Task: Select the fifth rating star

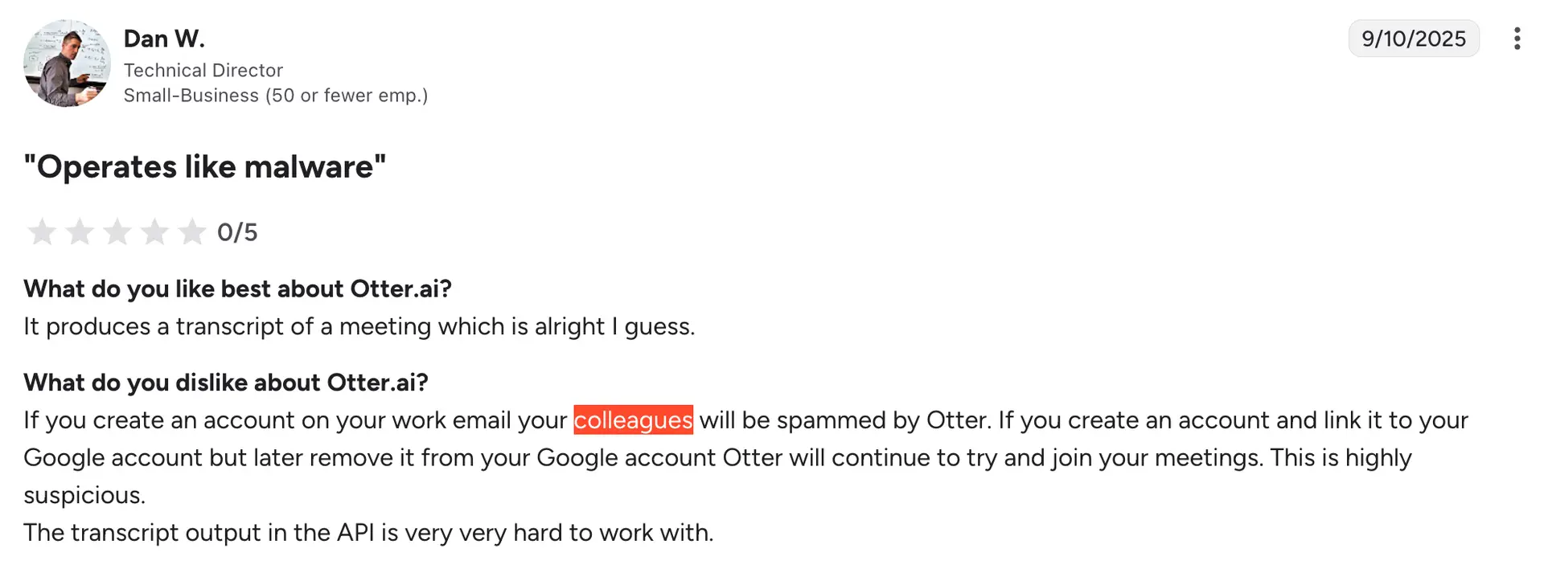Action: [x=191, y=232]
